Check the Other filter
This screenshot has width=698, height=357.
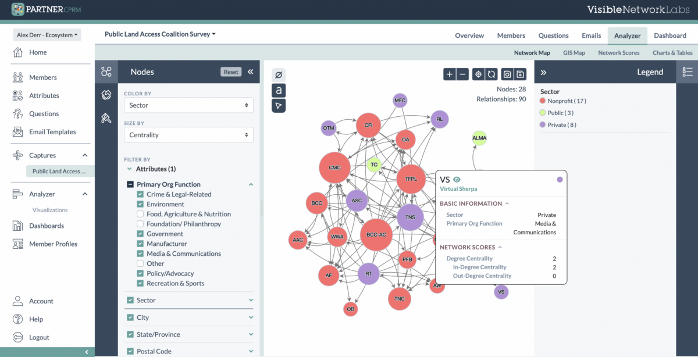[x=140, y=263]
